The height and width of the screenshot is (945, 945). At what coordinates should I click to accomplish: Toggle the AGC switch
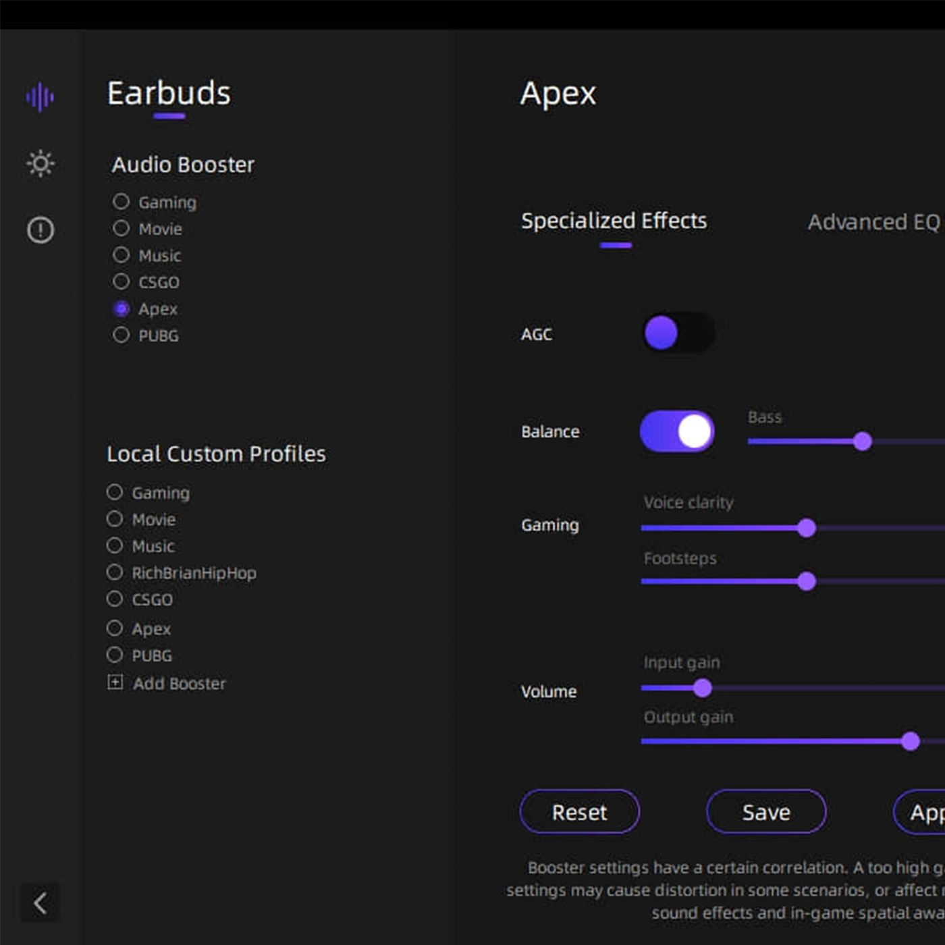[678, 333]
